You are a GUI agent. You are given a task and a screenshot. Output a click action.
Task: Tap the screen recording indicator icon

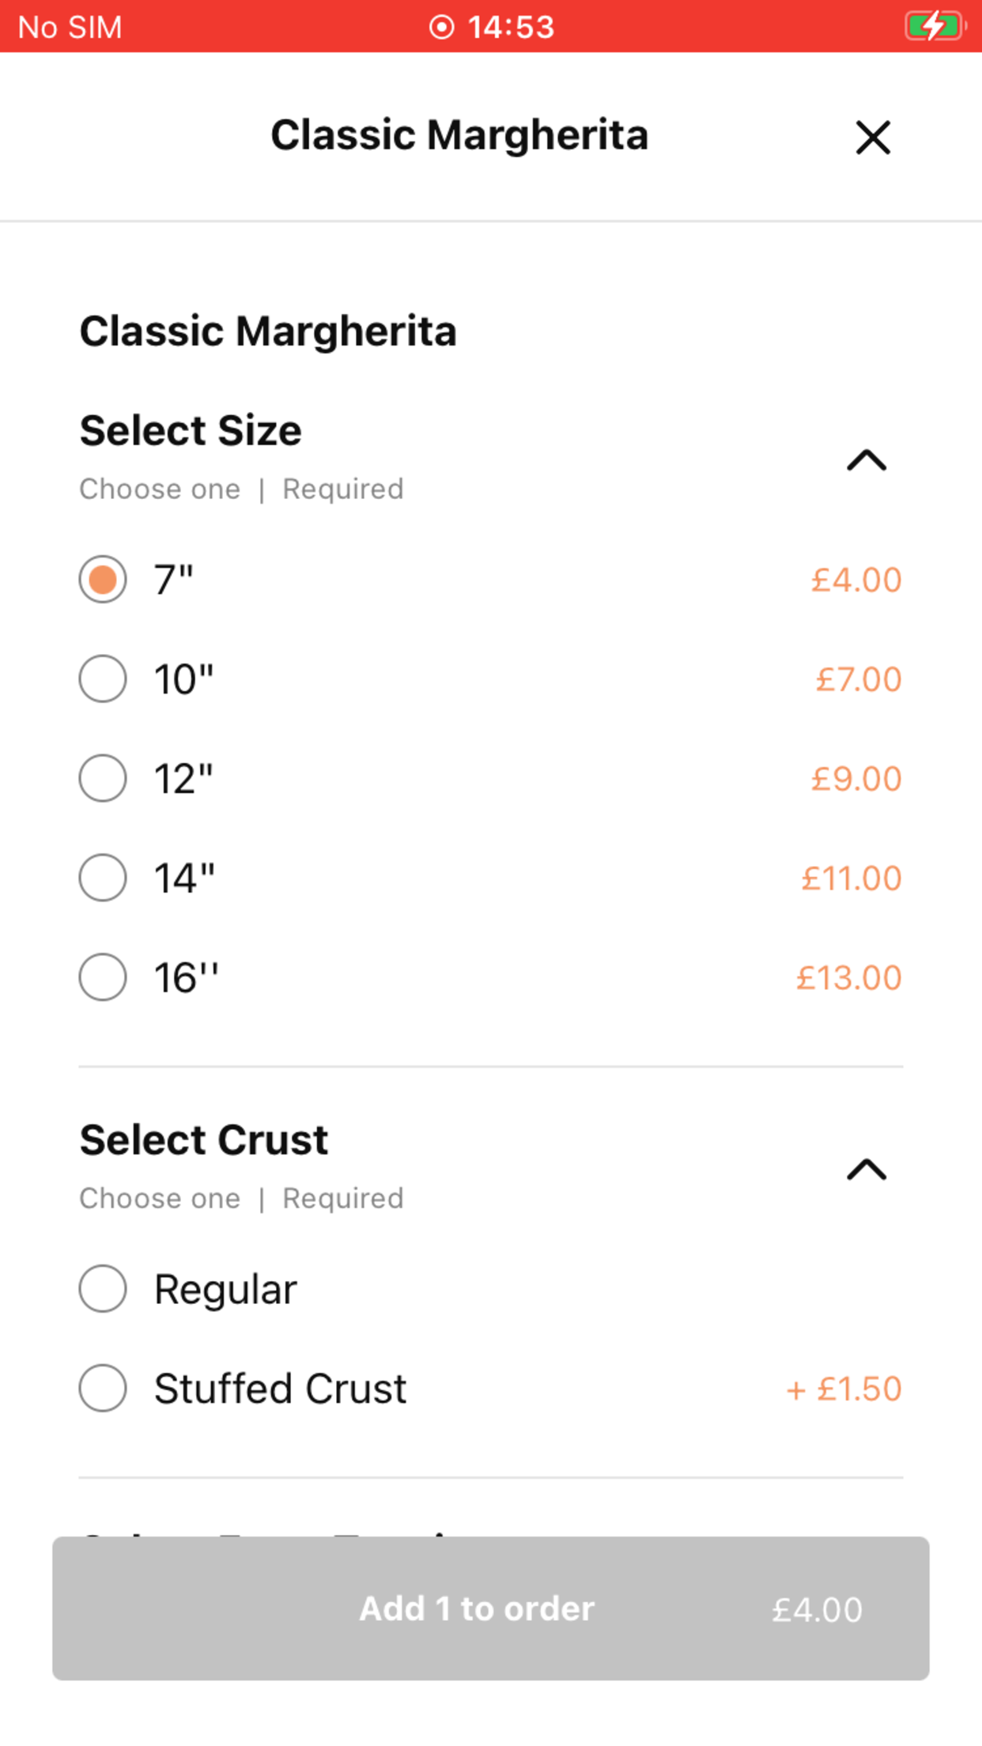coord(441,27)
